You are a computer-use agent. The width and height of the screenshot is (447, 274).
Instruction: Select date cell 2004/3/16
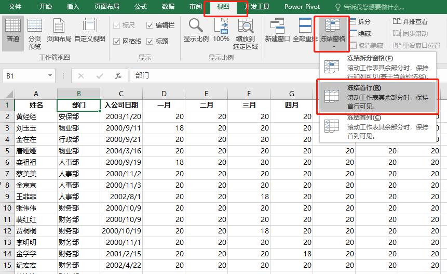pos(121,151)
